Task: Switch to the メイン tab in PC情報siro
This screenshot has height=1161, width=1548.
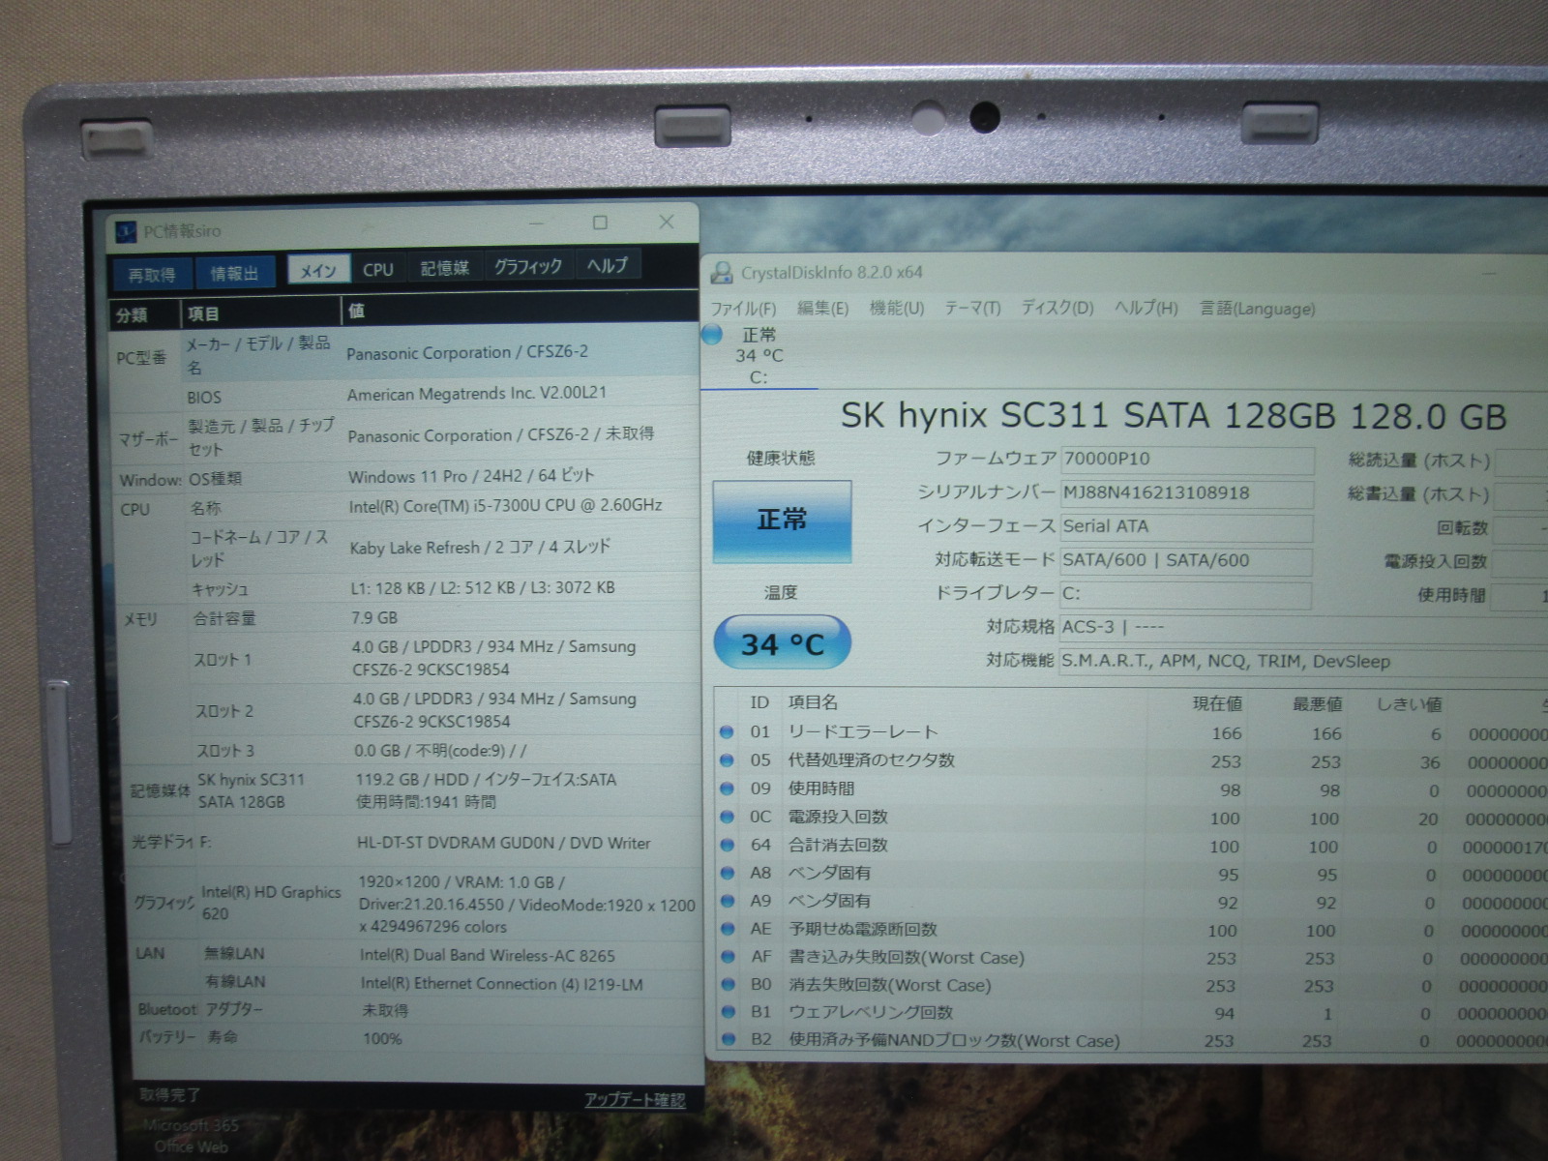Action: coord(318,271)
